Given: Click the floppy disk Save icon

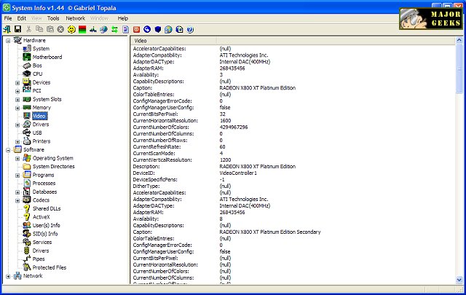Looking at the screenshot, I should click(x=17, y=29).
